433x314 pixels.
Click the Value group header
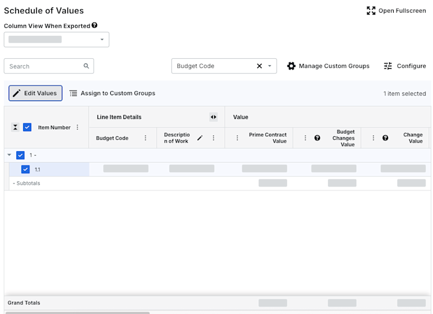pos(241,117)
